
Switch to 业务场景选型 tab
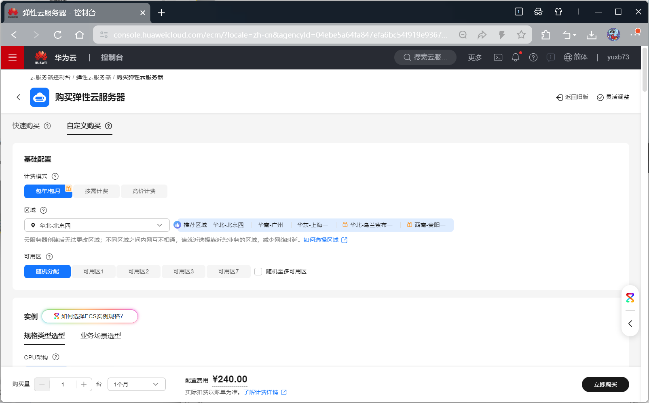point(101,336)
